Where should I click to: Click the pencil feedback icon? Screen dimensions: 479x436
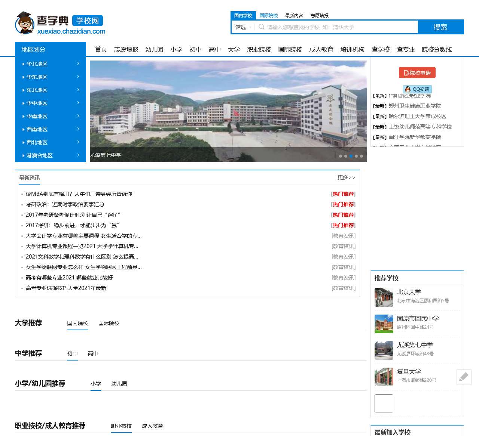[x=464, y=377]
